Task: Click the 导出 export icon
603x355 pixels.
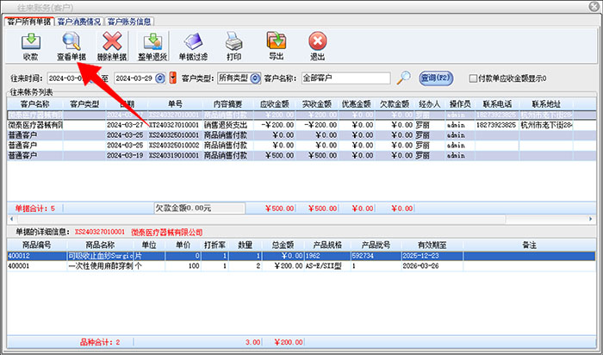Action: click(276, 45)
